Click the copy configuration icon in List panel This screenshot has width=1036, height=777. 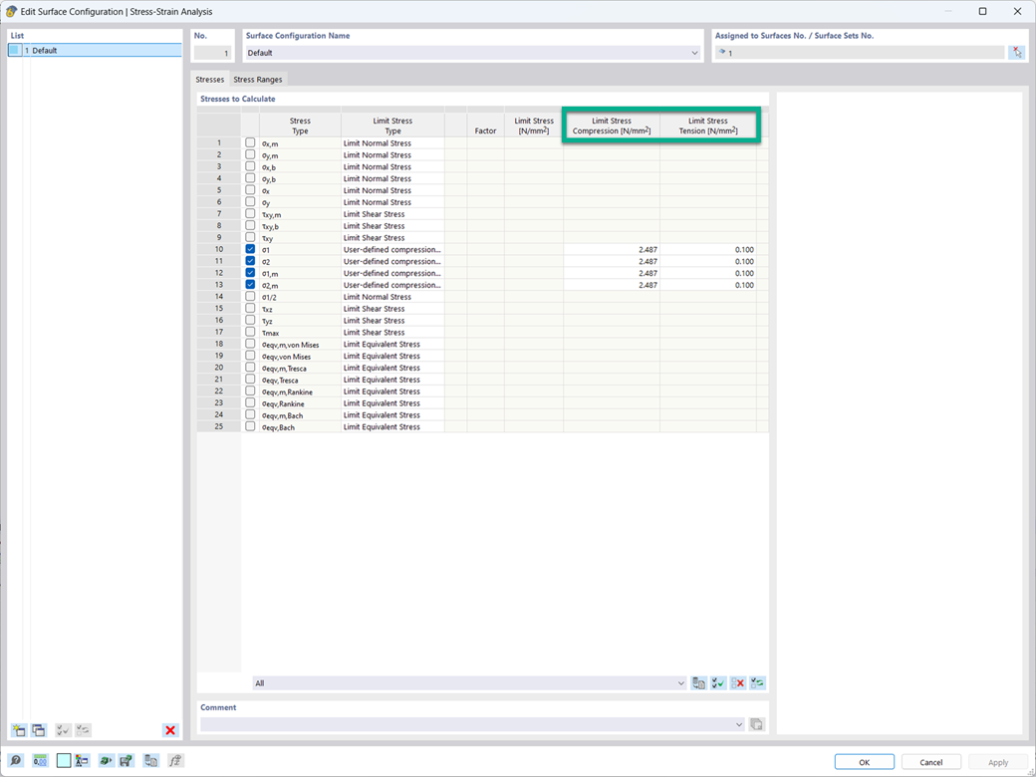(x=39, y=730)
